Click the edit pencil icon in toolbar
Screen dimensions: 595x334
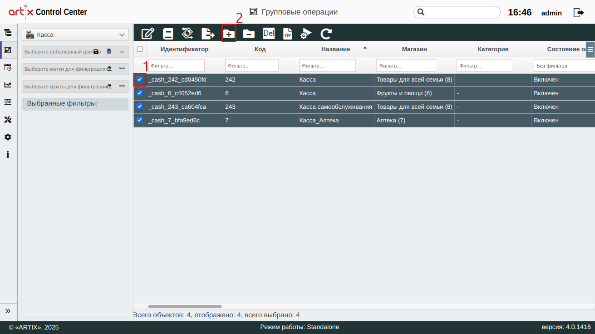point(148,34)
